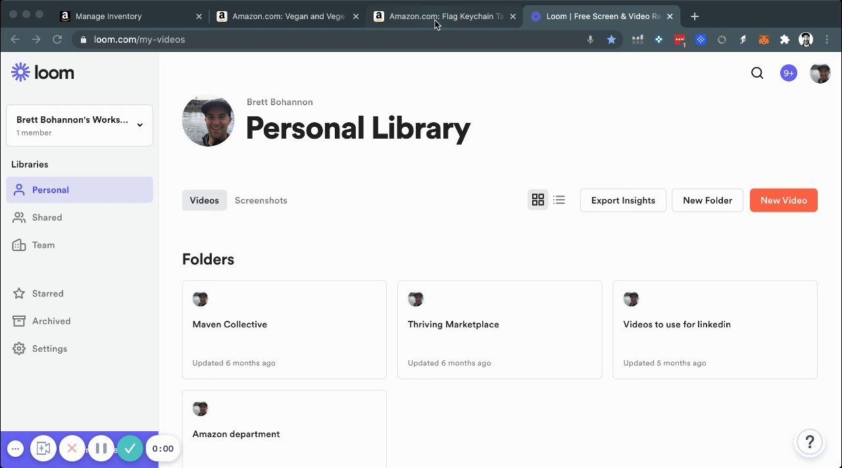Open the Chrome profile avatar
Screen dimensions: 842x468
pyautogui.click(x=806, y=39)
